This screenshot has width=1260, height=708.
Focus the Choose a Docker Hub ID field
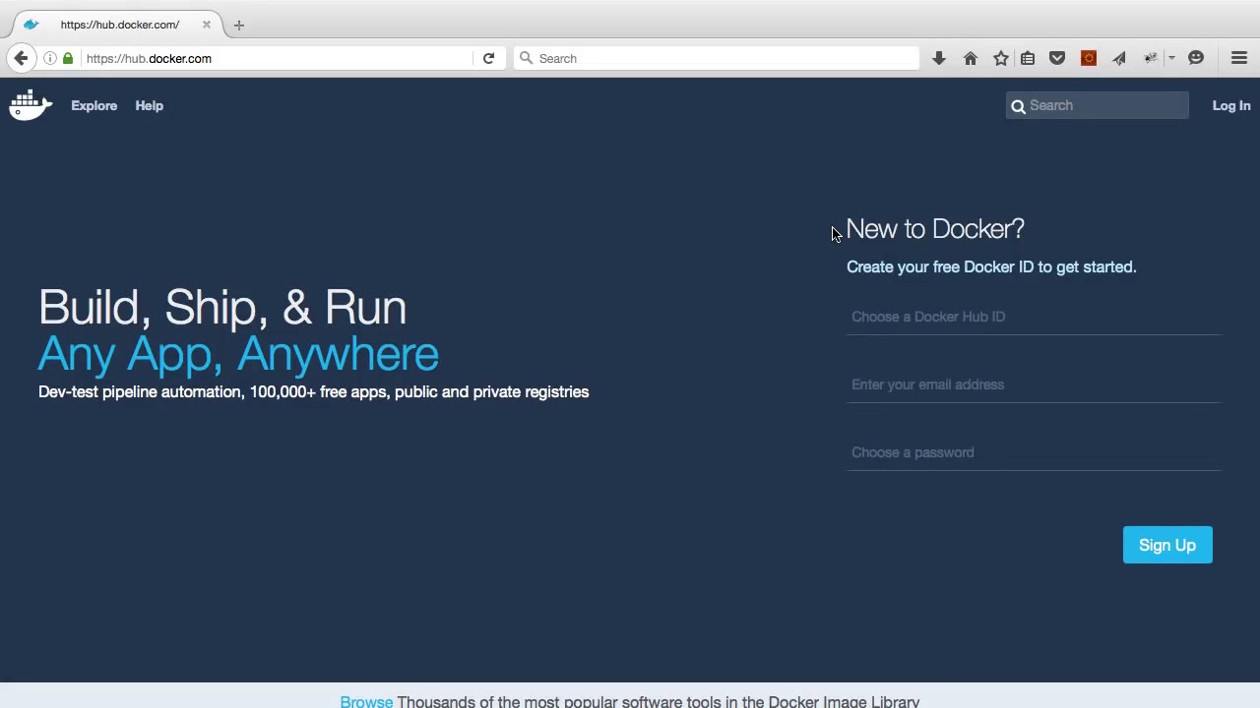tap(1034, 317)
